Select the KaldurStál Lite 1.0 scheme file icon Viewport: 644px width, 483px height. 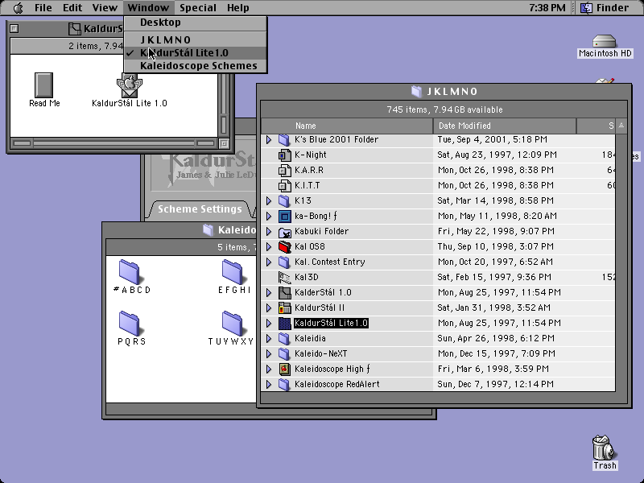tap(130, 86)
